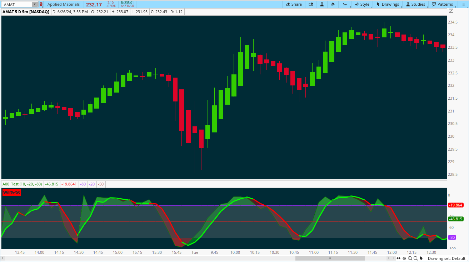Viewport: 469px width, 262px height.
Task: Click the -45.815 green price-axis bubble
Action: click(455, 219)
